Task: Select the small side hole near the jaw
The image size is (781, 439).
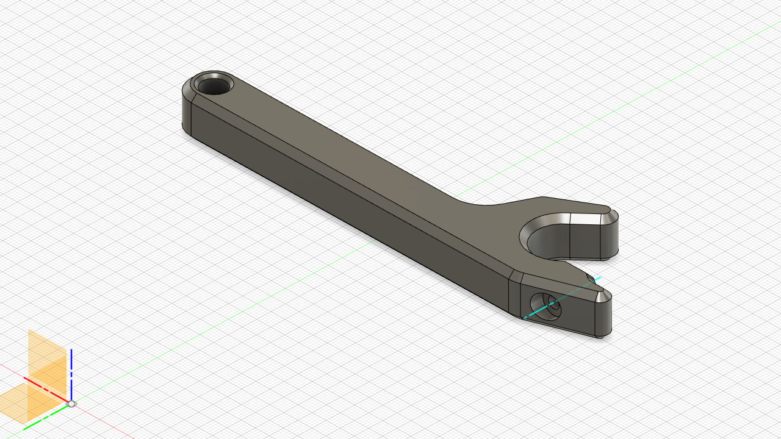Action: tap(544, 305)
